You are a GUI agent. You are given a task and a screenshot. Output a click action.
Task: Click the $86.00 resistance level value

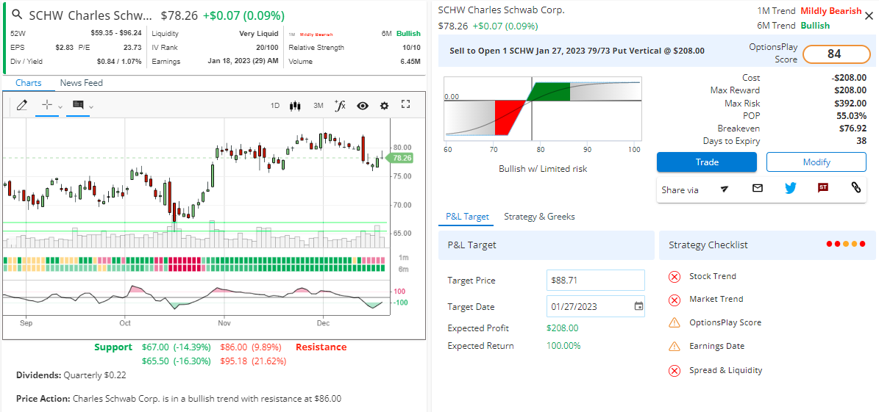tap(235, 347)
